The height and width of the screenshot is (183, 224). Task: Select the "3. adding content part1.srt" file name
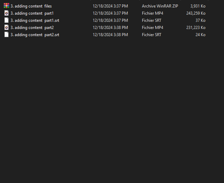(35, 20)
